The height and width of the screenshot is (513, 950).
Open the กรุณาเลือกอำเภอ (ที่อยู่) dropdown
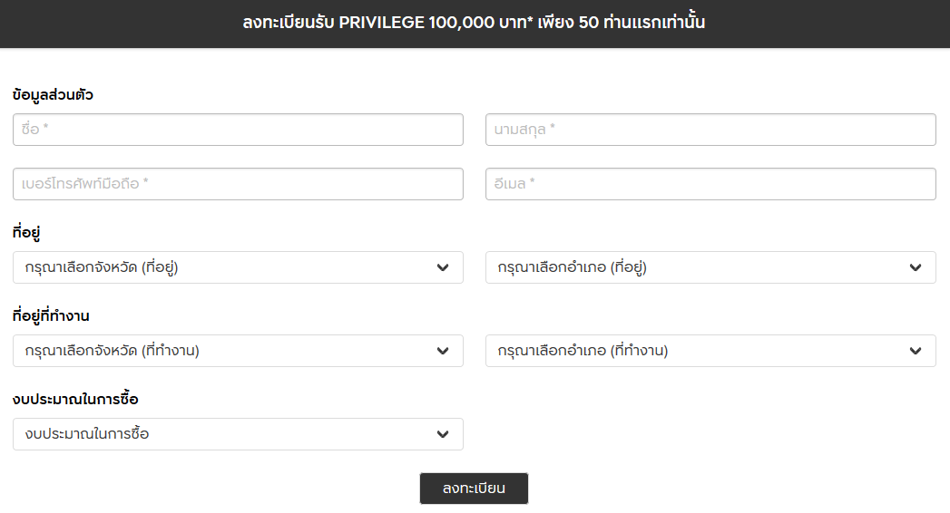710,267
